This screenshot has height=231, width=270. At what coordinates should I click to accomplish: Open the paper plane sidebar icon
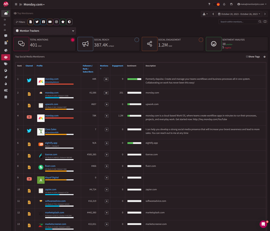tap(6, 77)
